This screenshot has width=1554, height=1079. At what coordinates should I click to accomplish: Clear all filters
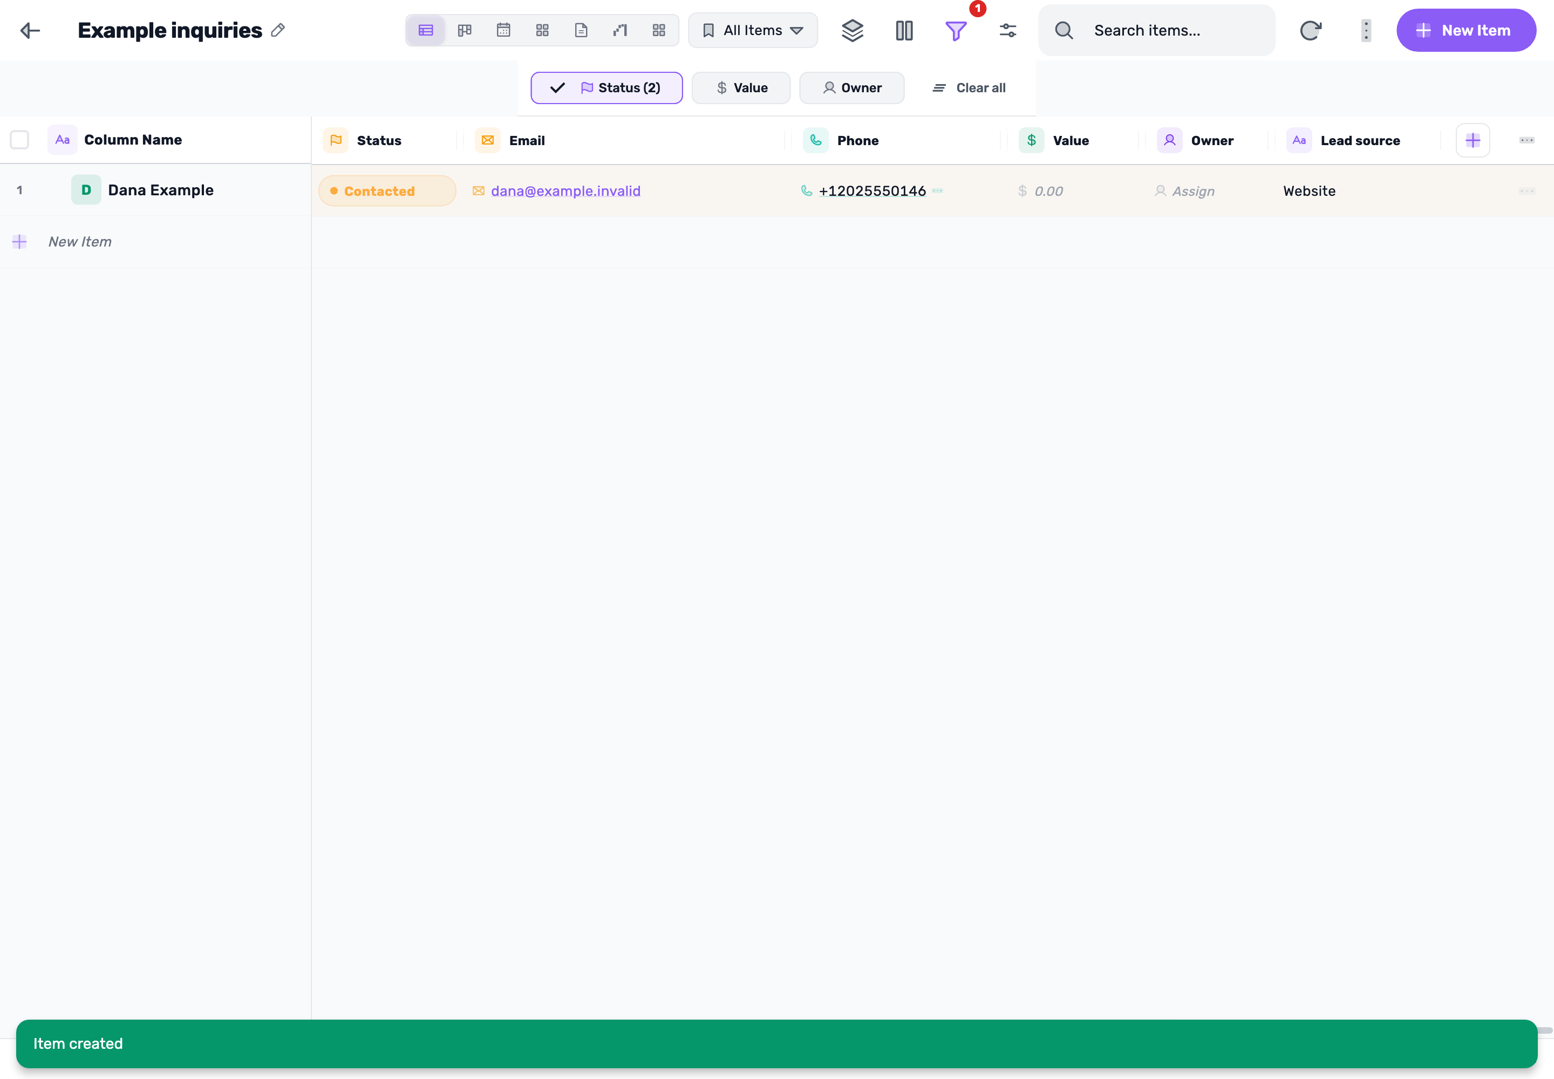click(969, 88)
